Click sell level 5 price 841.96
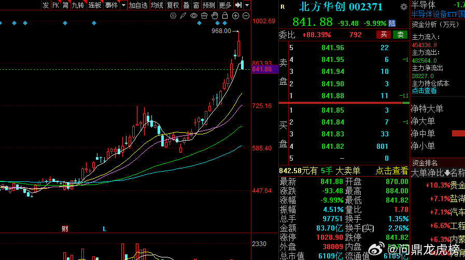The width and height of the screenshot is (465, 260). pos(333,48)
